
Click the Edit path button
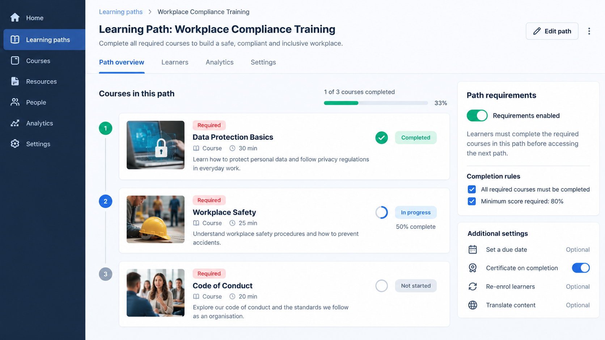pyautogui.click(x=552, y=31)
